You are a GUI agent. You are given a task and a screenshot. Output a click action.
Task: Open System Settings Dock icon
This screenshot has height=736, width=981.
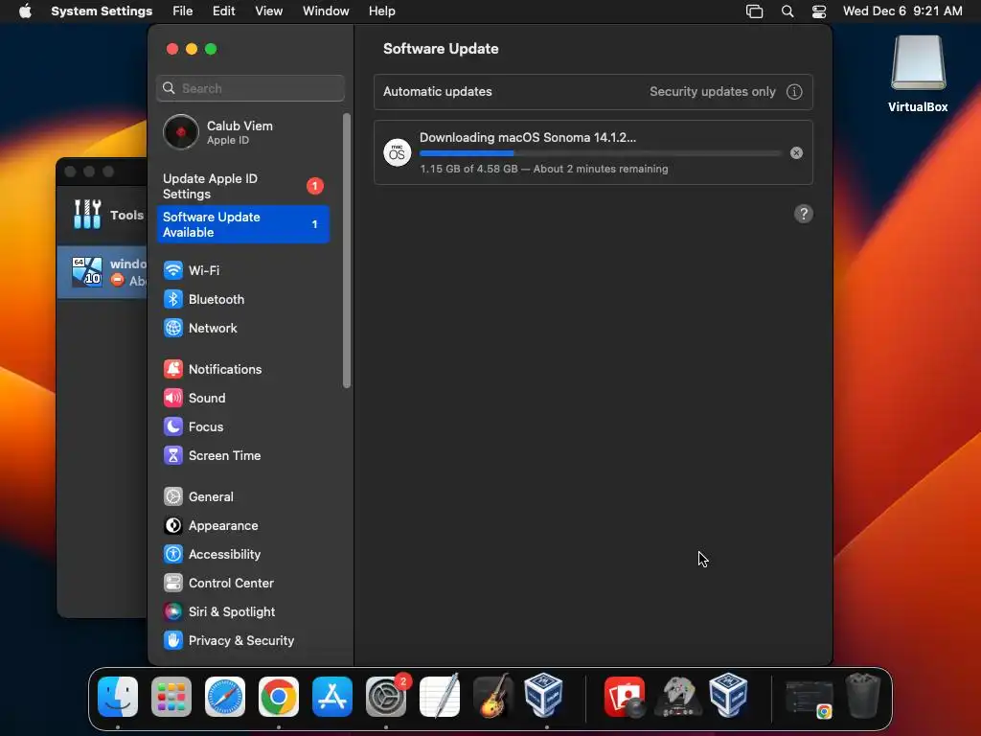pos(386,697)
